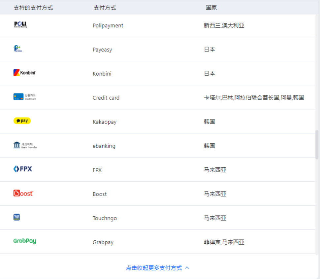This screenshot has width=320, height=279.
Task: Click the yellow Kakaopay logo
Action: [x=22, y=121]
